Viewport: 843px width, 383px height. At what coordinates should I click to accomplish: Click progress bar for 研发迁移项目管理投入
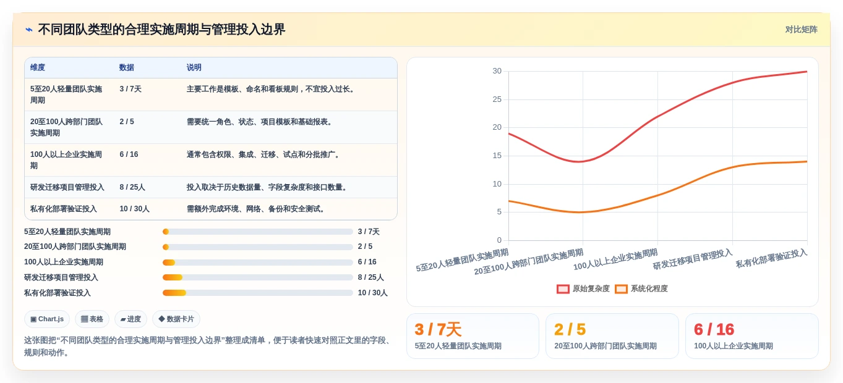[258, 277]
